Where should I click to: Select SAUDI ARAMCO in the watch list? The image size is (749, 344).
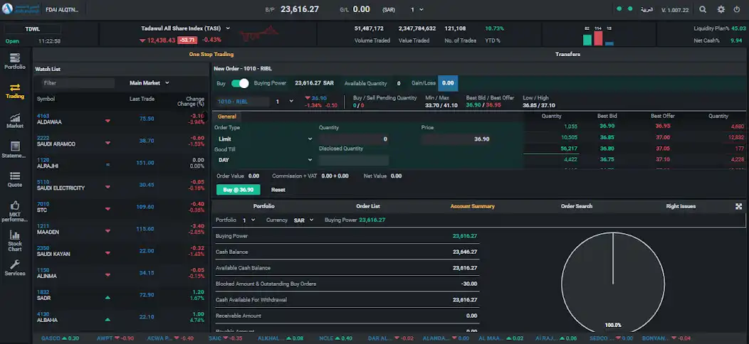[x=121, y=141]
